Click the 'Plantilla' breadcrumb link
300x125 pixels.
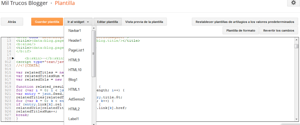[x=65, y=3]
